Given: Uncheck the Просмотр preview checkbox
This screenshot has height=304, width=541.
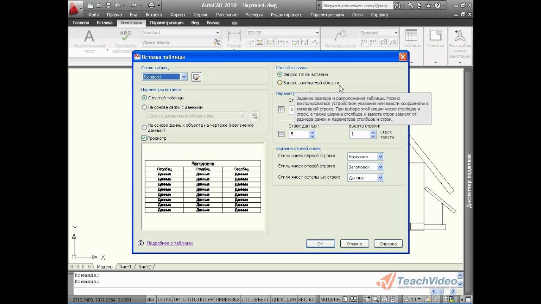Looking at the screenshot, I should pos(144,138).
